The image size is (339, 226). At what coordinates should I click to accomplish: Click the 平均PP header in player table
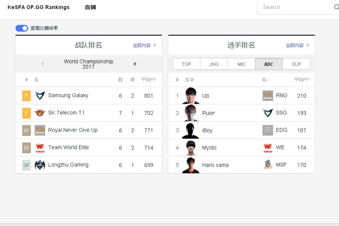(301, 79)
